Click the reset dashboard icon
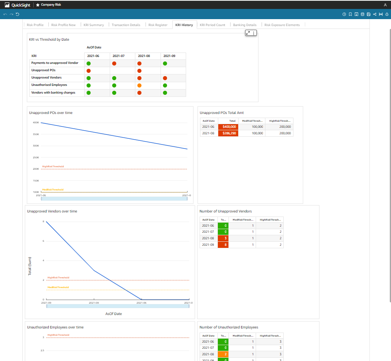391x361 pixels. (x=17, y=14)
